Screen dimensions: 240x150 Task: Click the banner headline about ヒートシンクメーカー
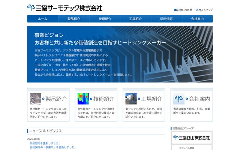tap(100, 42)
